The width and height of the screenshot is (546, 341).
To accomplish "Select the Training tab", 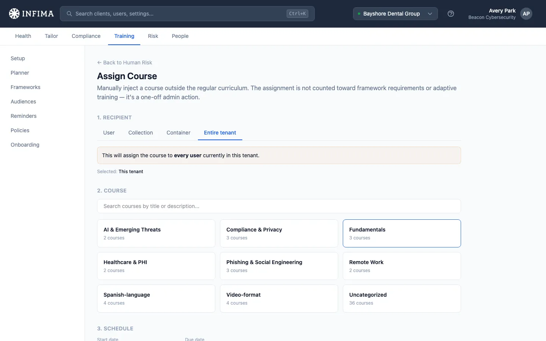I will (124, 36).
